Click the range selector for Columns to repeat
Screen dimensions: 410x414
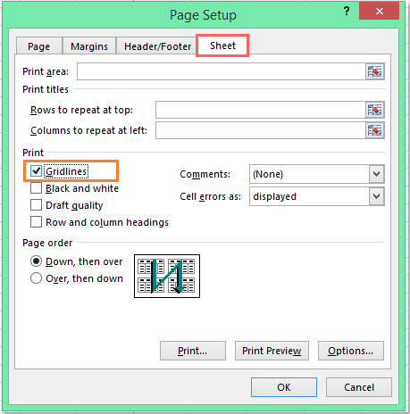pyautogui.click(x=375, y=130)
